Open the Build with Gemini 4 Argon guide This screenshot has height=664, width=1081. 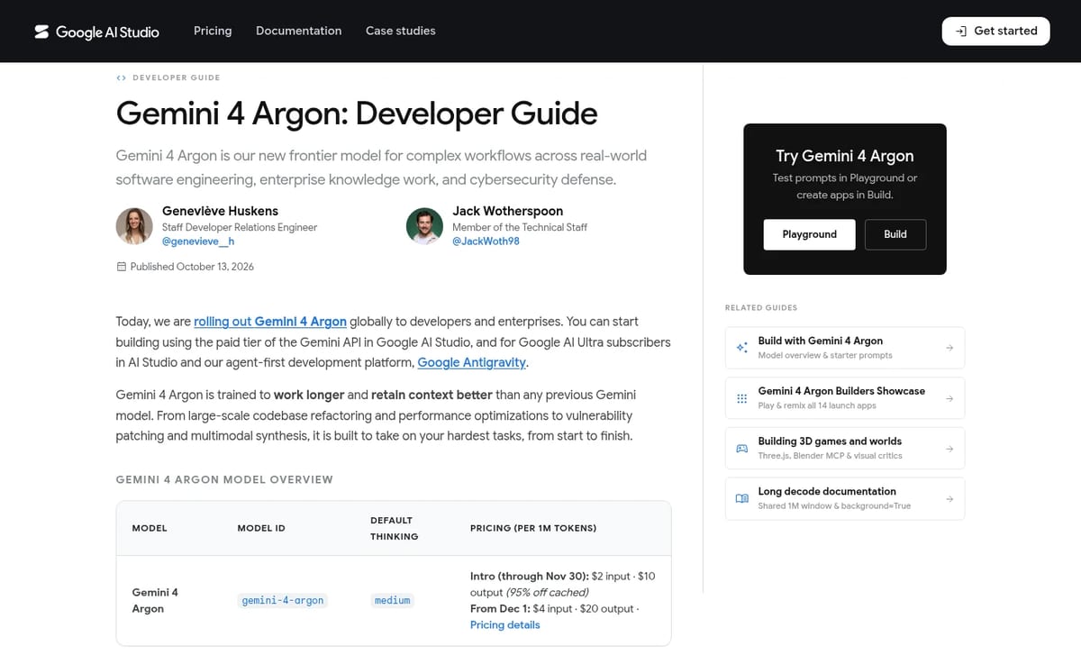[x=845, y=348]
